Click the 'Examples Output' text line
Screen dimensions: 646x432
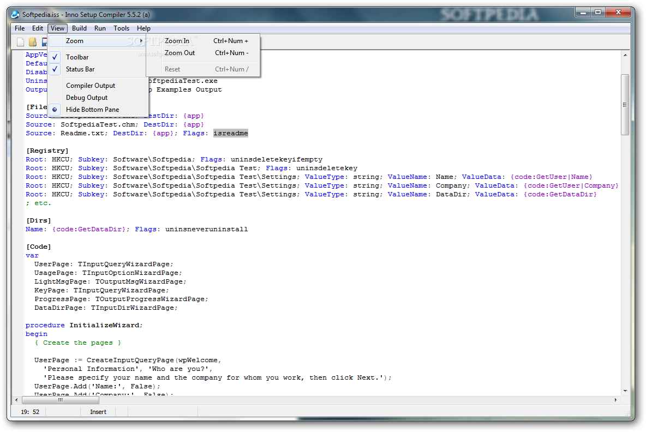coord(189,89)
